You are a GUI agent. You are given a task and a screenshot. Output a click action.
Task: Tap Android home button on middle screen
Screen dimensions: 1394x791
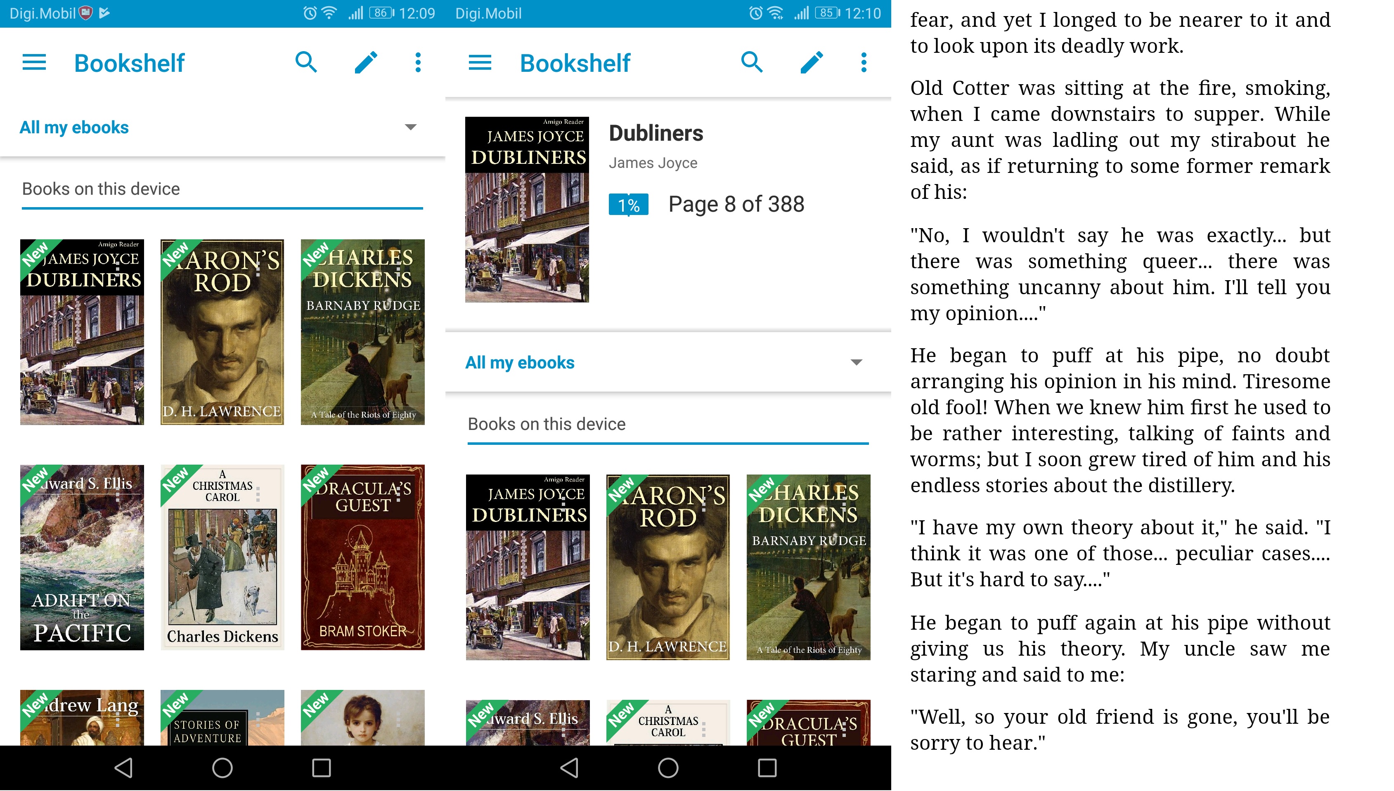pos(668,767)
